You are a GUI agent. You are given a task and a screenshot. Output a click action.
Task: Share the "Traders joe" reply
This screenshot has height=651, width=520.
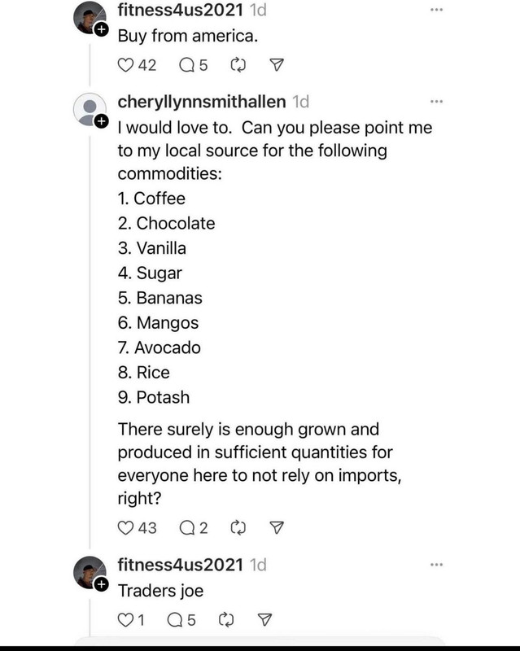coord(265,619)
